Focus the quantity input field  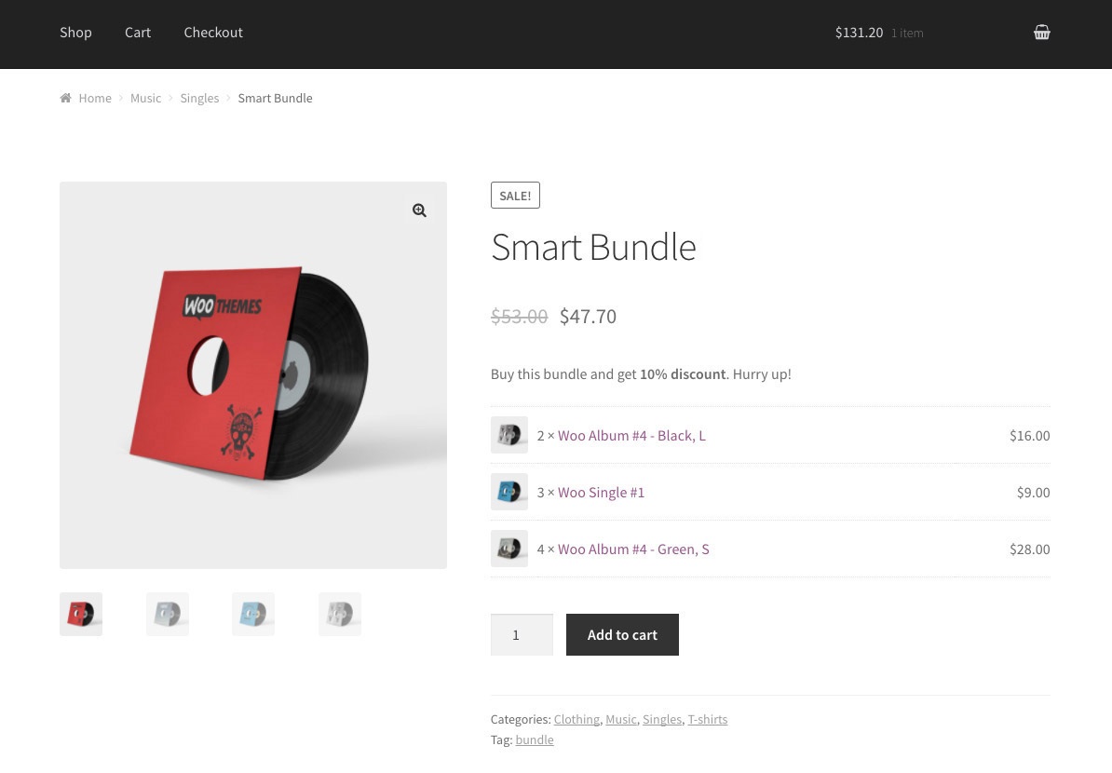point(521,634)
